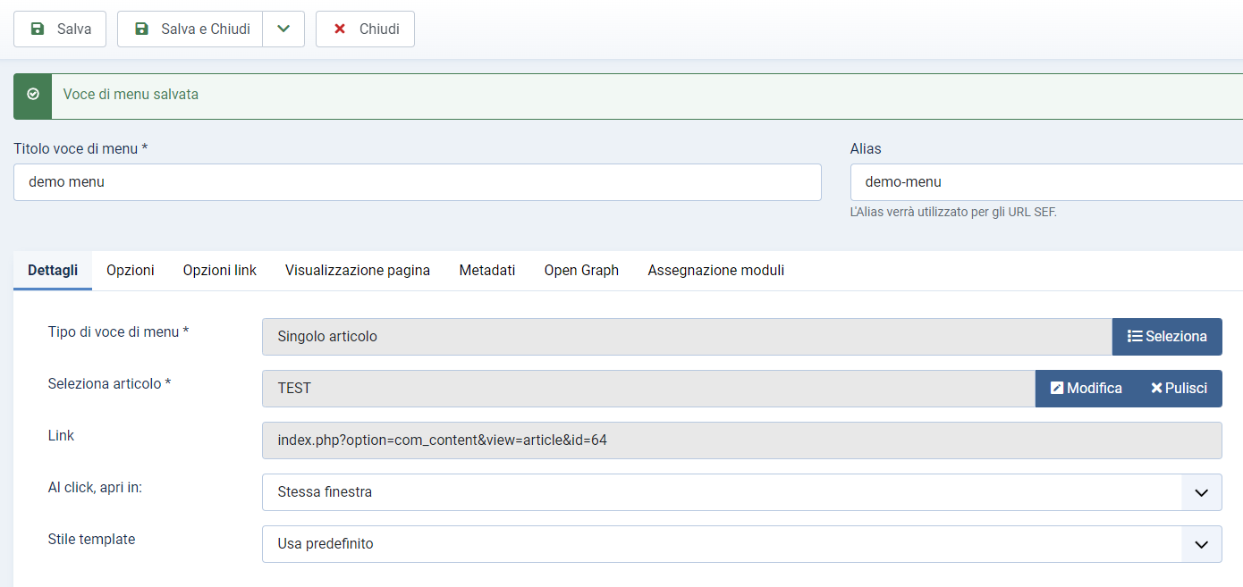The image size is (1243, 587).
Task: Click the Salva e Chiudi button
Action: 190,29
